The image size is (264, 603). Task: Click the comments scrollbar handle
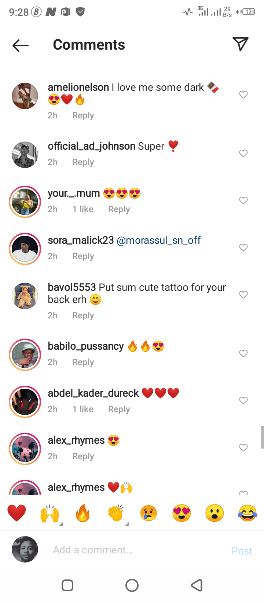pos(262,437)
